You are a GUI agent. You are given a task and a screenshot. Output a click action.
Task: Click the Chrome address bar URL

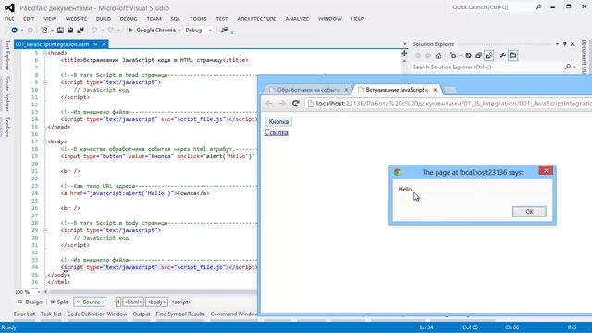click(453, 104)
